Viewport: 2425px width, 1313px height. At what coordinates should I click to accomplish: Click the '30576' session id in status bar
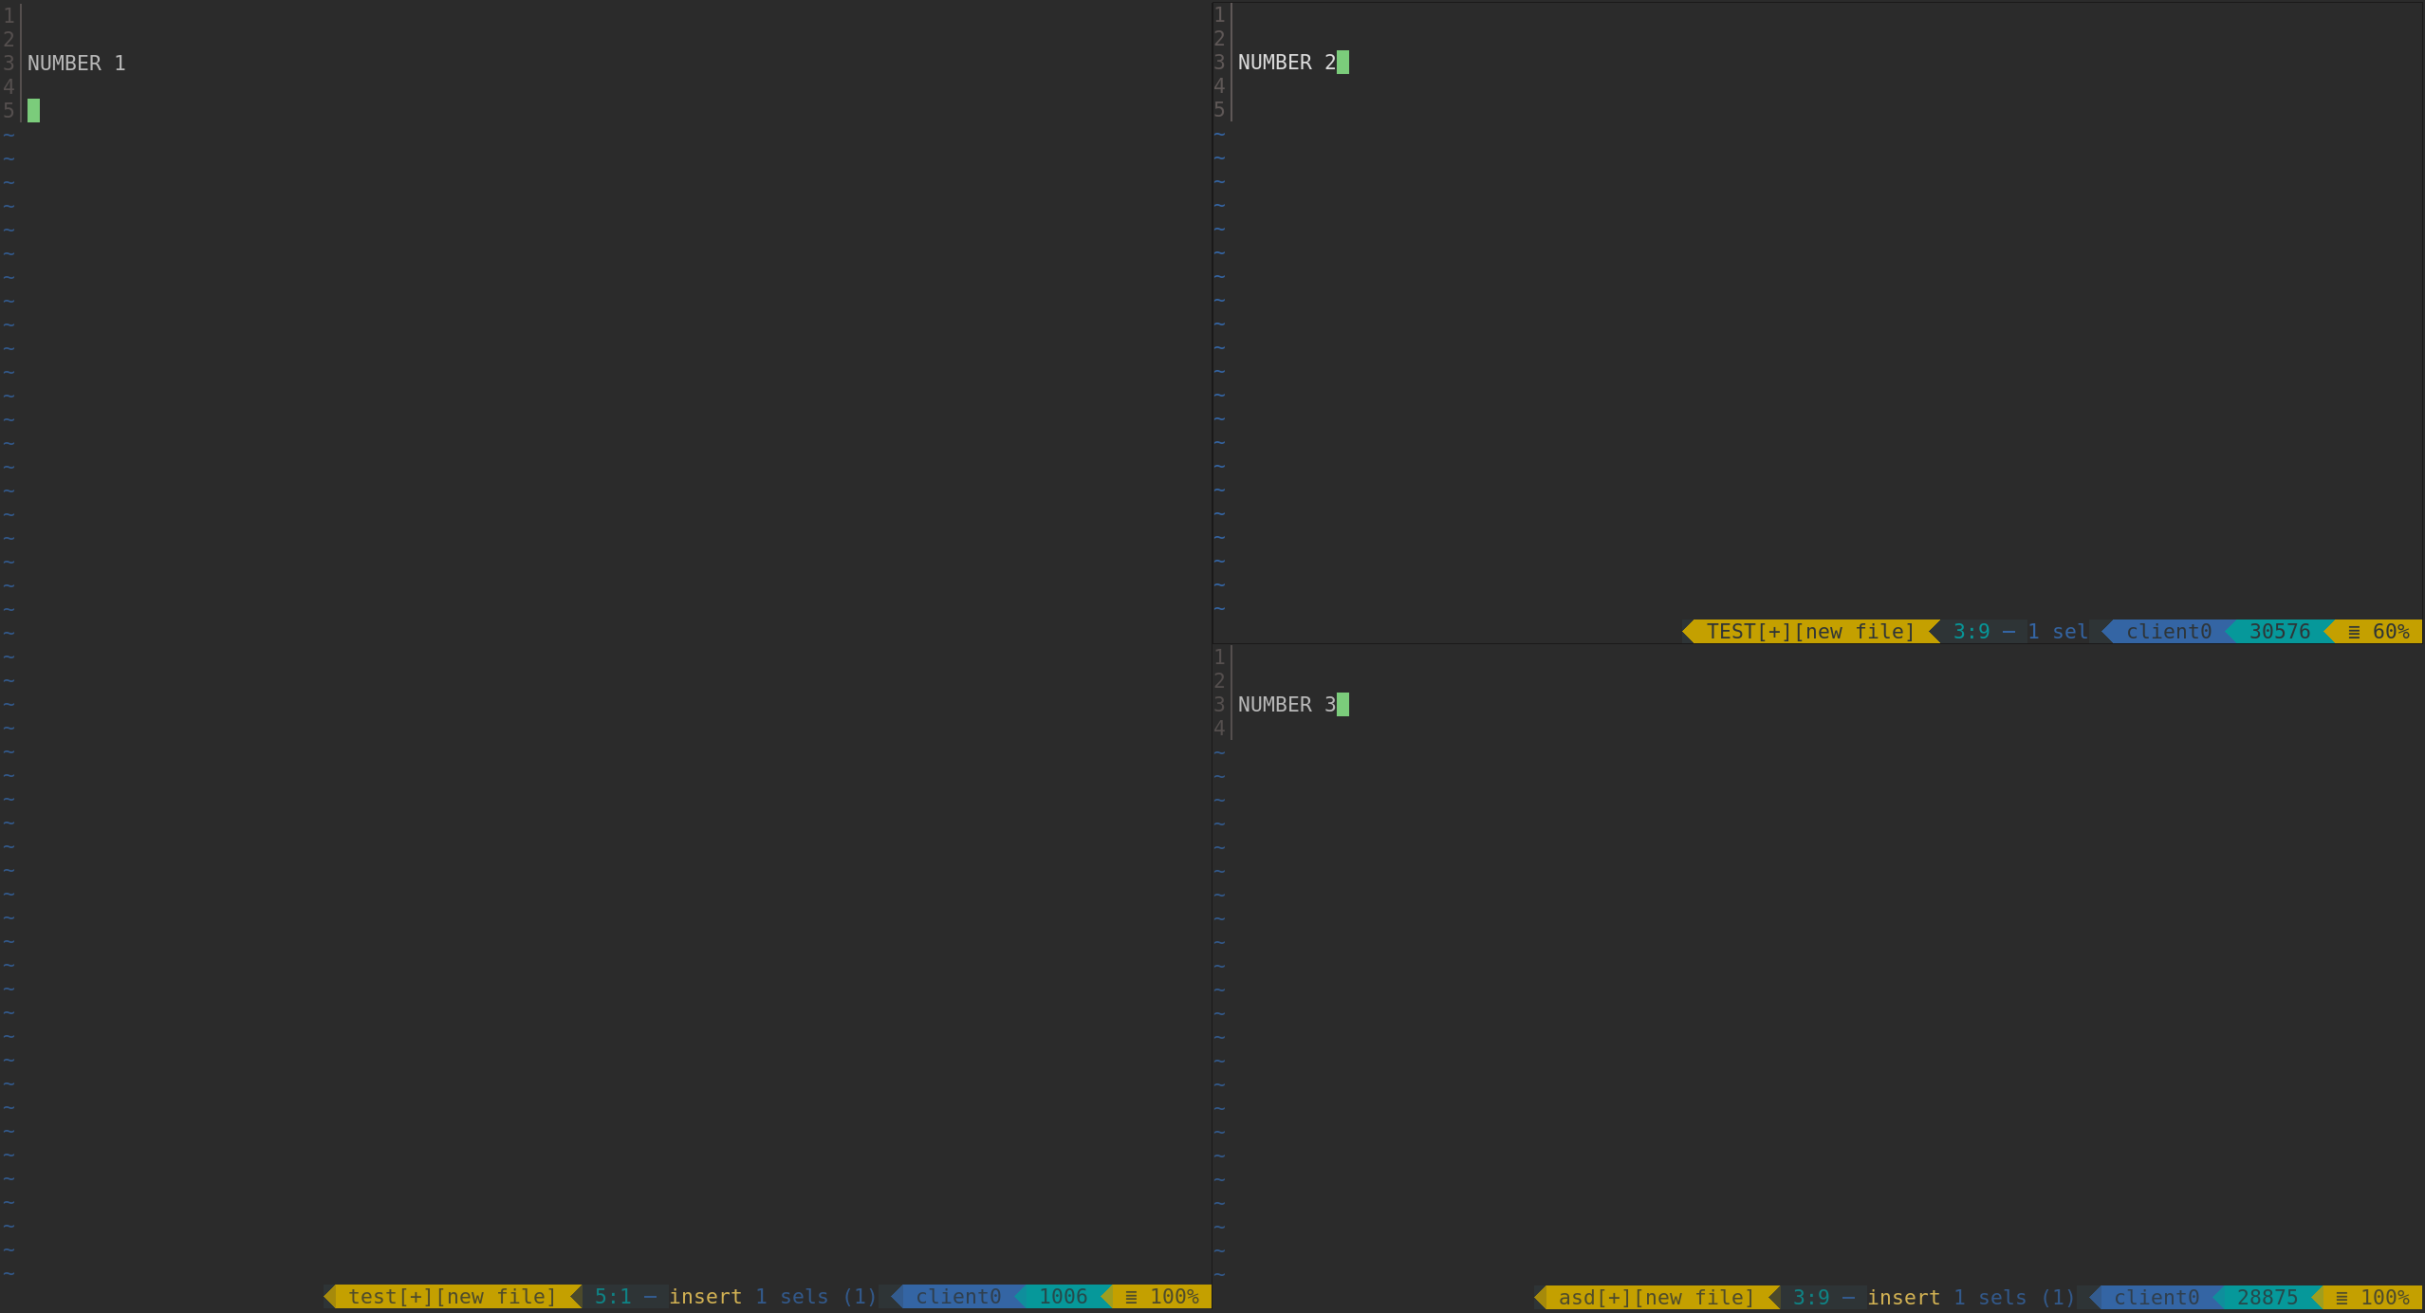[x=2280, y=632]
